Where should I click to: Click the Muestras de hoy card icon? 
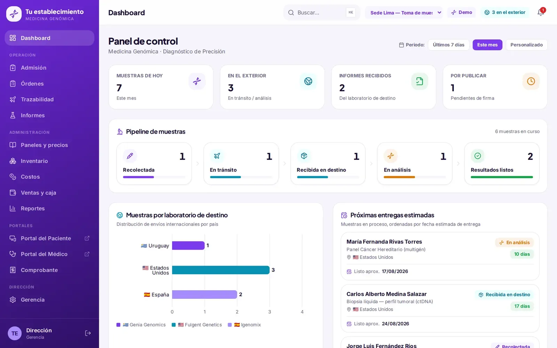click(x=197, y=81)
